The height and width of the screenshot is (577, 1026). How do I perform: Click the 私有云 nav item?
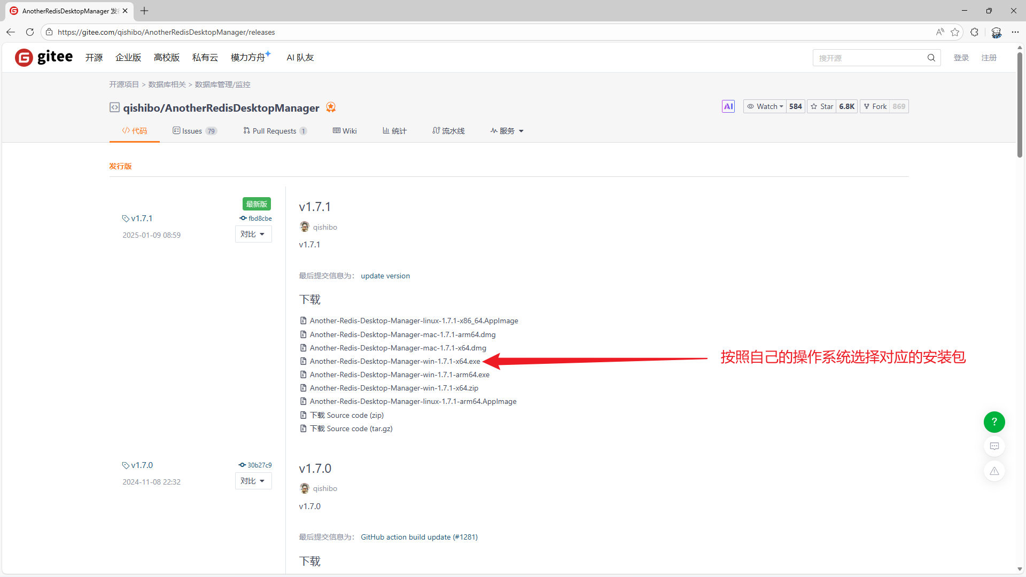click(x=205, y=58)
